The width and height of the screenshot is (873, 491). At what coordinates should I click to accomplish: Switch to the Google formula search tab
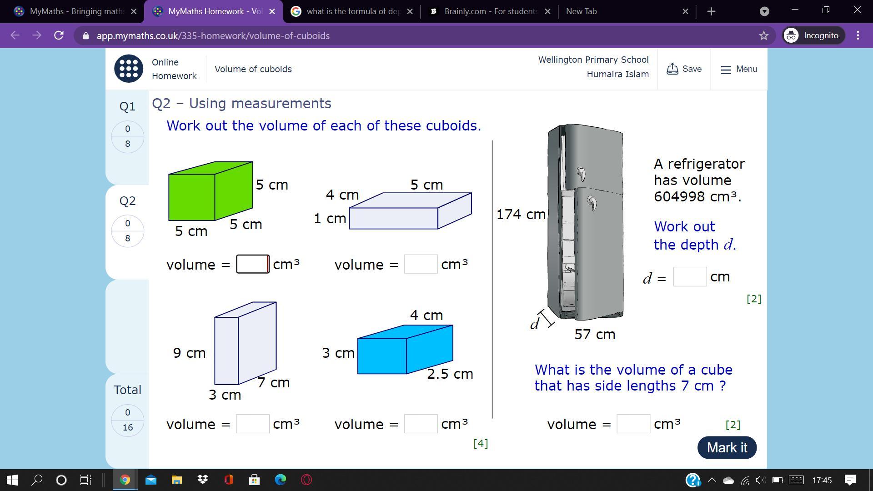coord(352,11)
